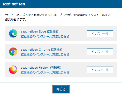Click the Firefox browser icon
122x96 pixels.
click(x=13, y=70)
